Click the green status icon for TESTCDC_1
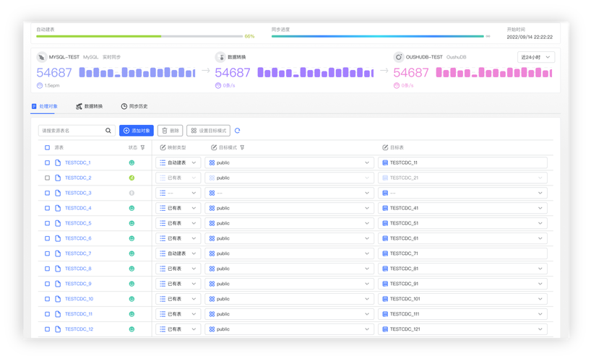The width and height of the screenshot is (591, 361). (x=131, y=163)
